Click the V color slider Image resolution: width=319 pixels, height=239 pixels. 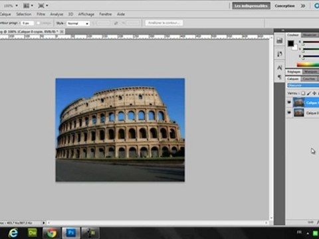pyautogui.click(x=311, y=49)
